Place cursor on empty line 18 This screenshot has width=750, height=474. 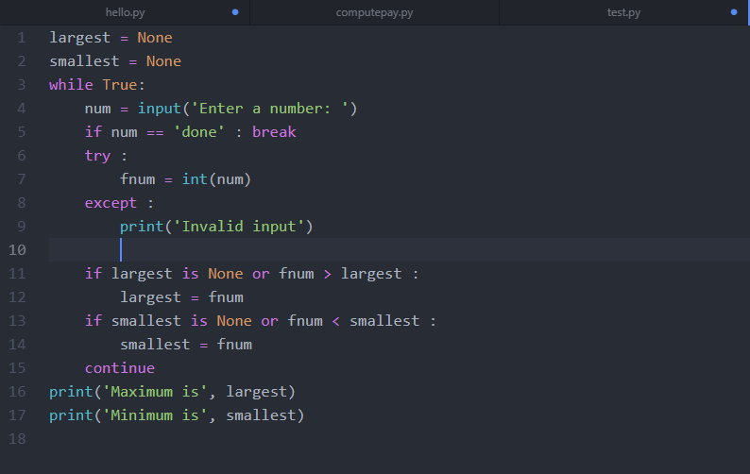tap(399, 439)
